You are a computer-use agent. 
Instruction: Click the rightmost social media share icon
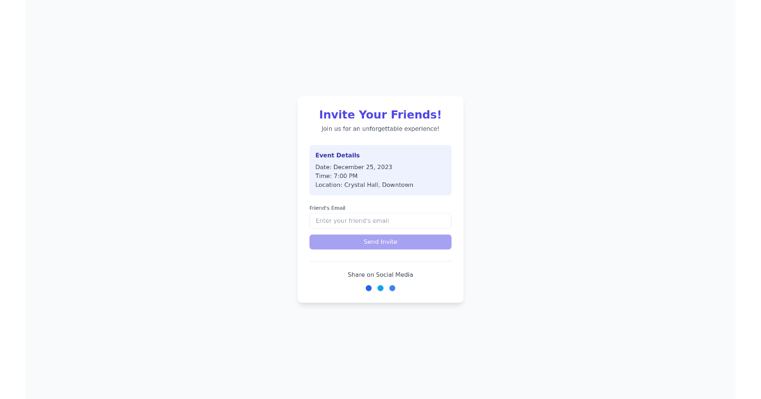[392, 288]
